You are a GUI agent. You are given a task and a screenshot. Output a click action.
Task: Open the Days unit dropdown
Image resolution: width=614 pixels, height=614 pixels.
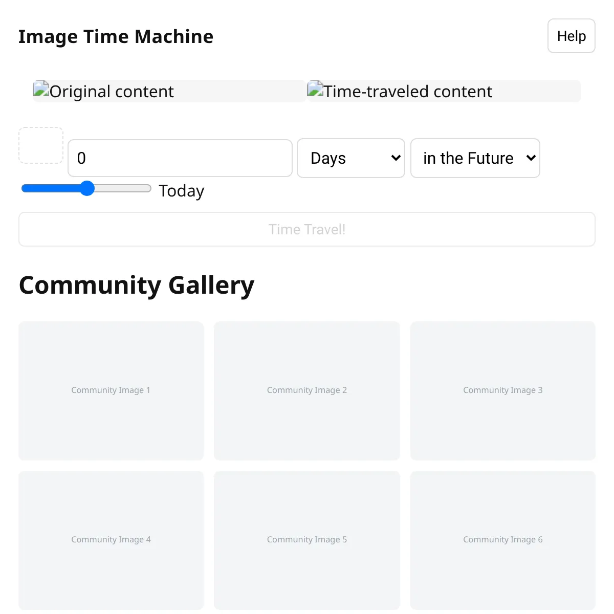click(351, 158)
